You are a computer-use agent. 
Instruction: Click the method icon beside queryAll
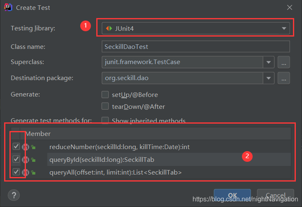pyautogui.click(x=26, y=172)
